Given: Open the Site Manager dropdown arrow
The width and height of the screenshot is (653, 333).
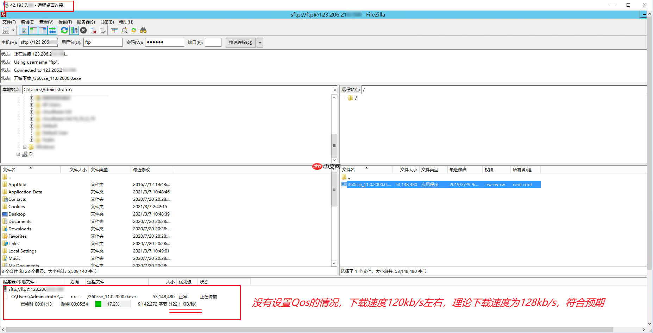Looking at the screenshot, I should pyautogui.click(x=13, y=30).
